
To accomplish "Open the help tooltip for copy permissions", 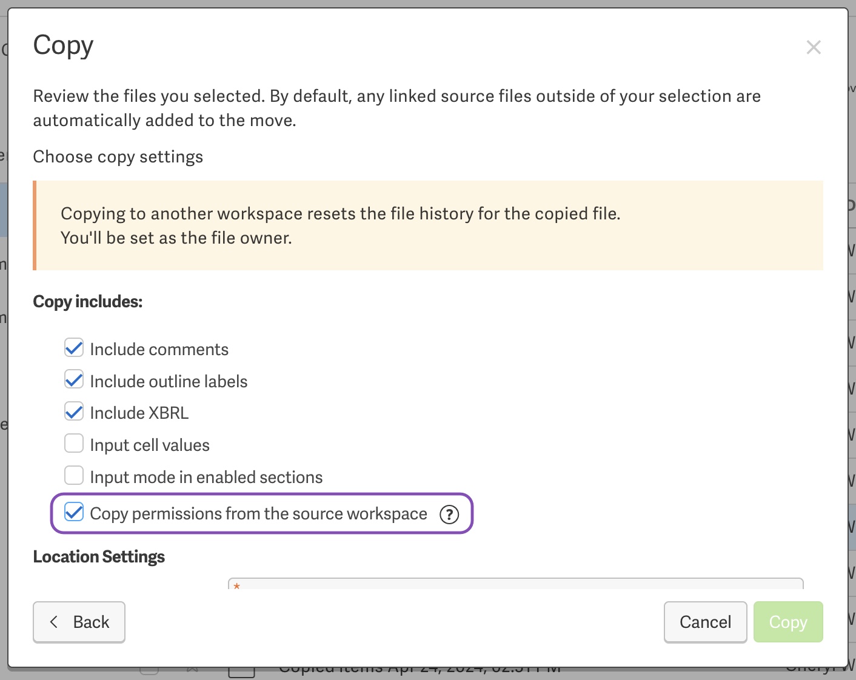I will (x=449, y=515).
